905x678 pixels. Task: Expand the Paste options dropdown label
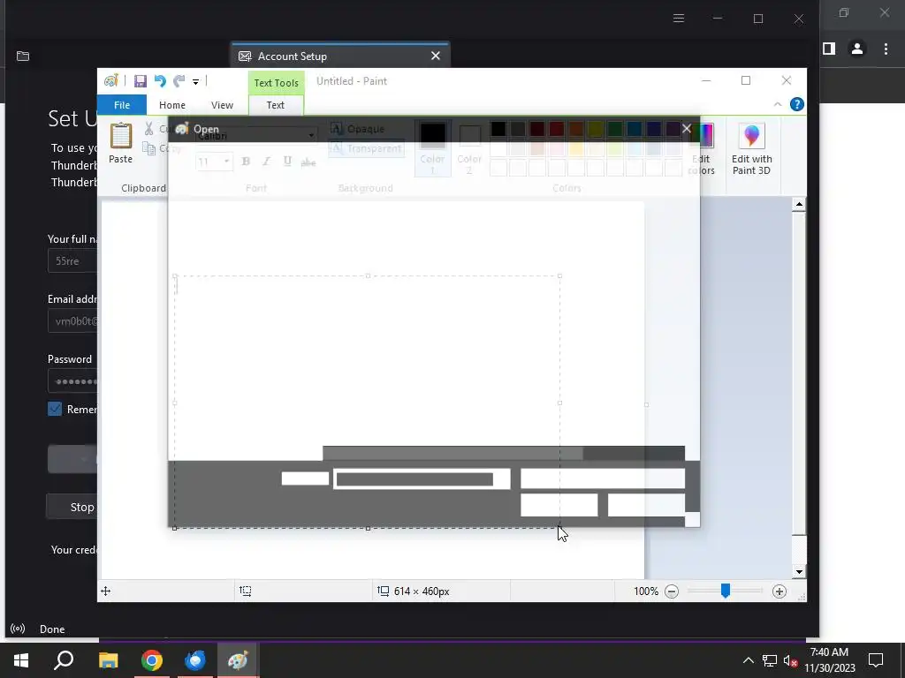coord(120,159)
